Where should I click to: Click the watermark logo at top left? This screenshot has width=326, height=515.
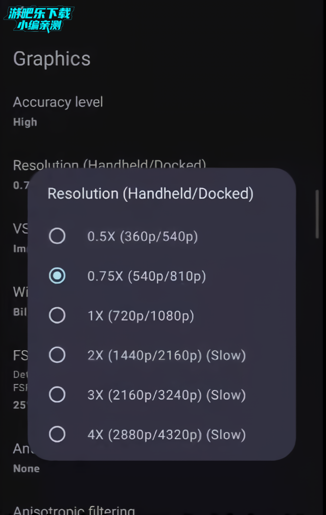[39, 19]
